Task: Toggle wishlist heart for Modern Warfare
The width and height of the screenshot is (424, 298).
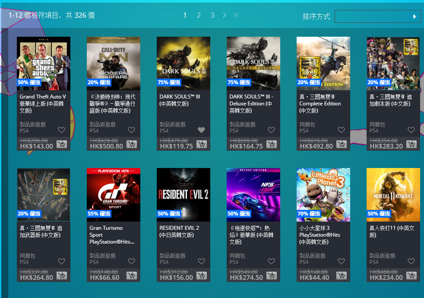Action: pos(131,130)
